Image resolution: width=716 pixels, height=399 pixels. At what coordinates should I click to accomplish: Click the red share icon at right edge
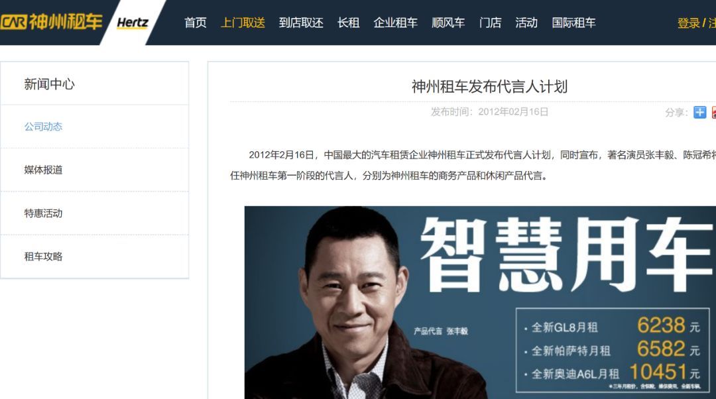(714, 112)
